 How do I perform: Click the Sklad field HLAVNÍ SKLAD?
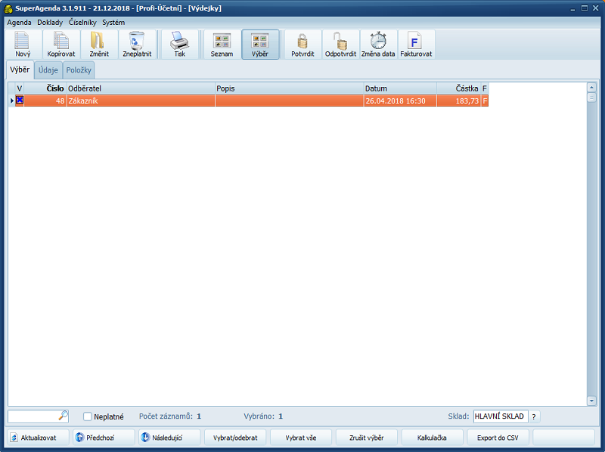click(501, 416)
